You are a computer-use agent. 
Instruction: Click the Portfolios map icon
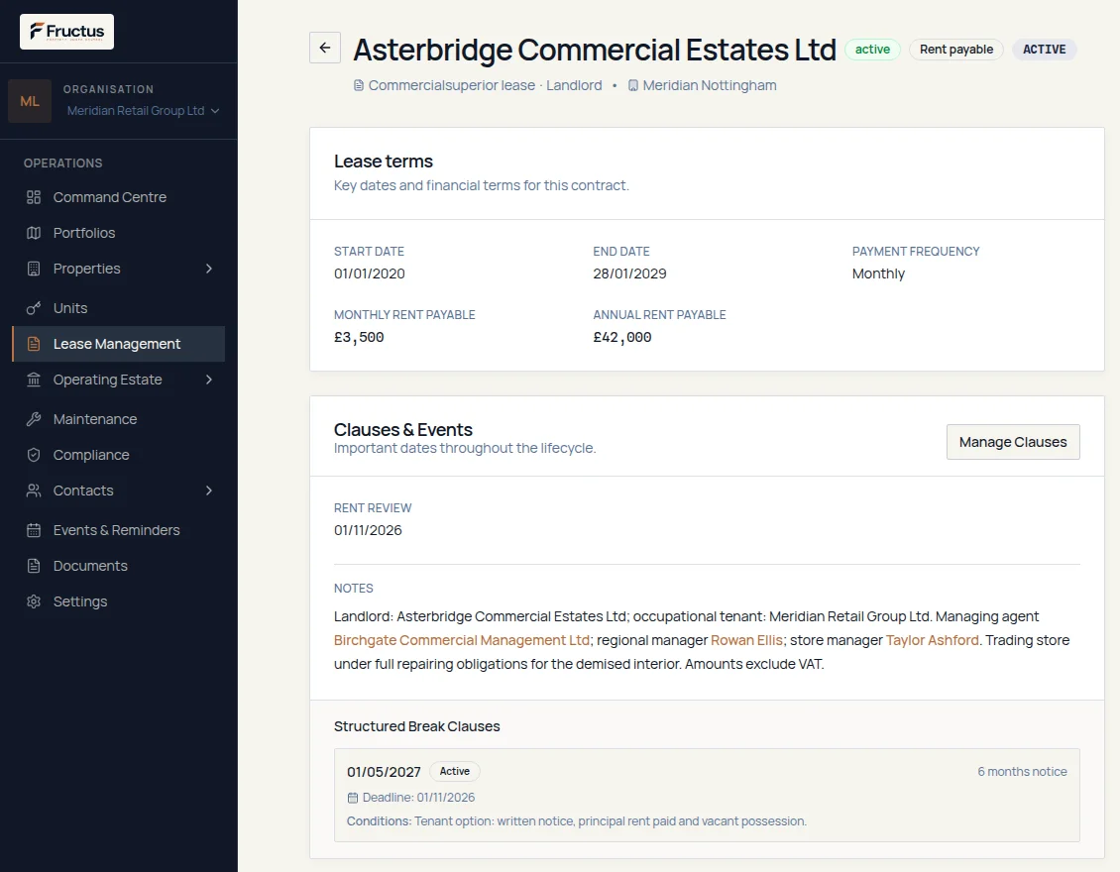[x=34, y=233]
